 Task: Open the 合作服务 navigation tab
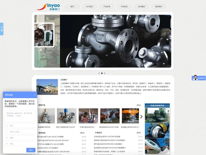tap(141, 7)
